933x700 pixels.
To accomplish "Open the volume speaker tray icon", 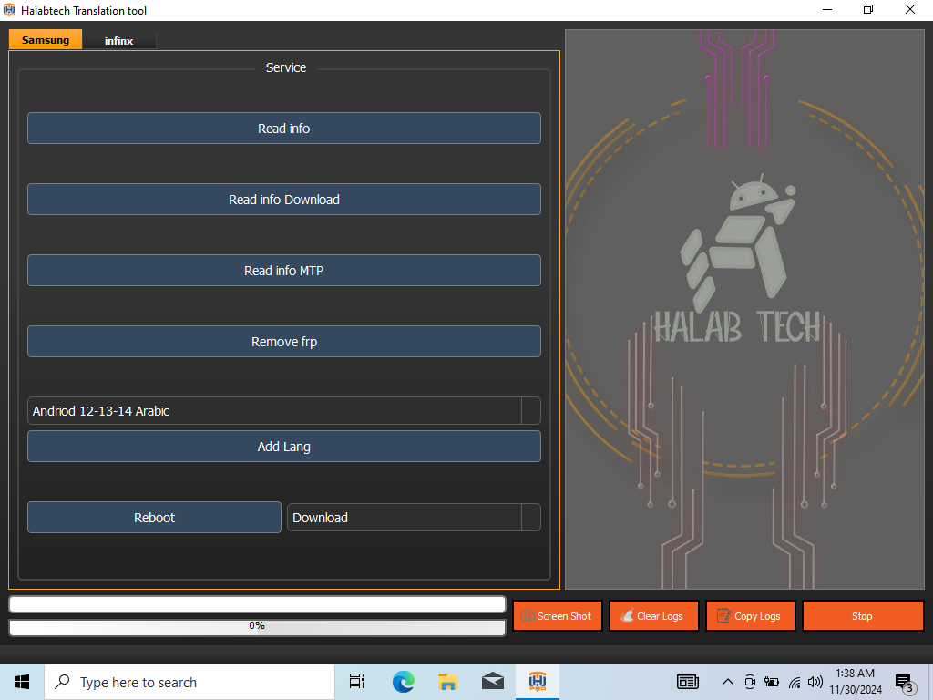I will [815, 682].
